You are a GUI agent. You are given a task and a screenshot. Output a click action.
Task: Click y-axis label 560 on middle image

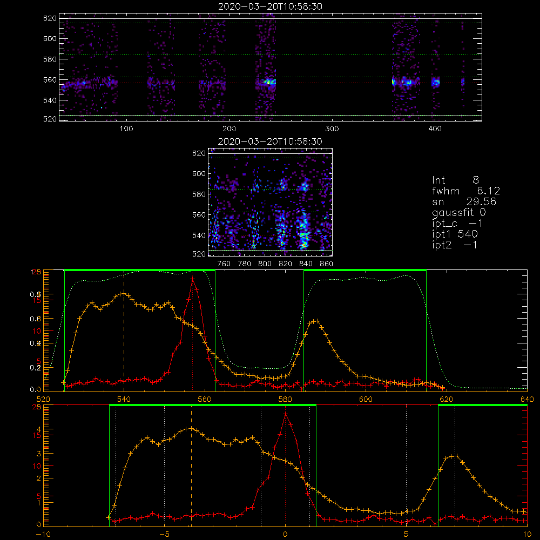click(199, 215)
